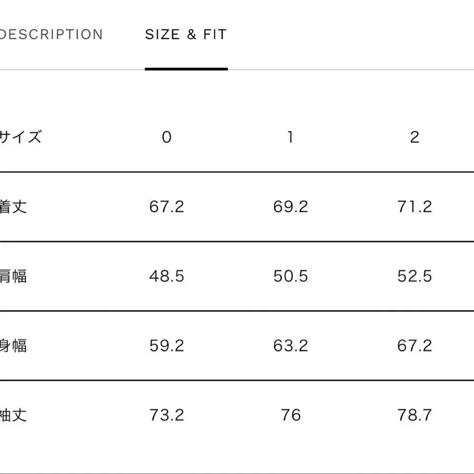Switch to the DESCRIPTION tab
The image size is (474, 474).
(51, 34)
